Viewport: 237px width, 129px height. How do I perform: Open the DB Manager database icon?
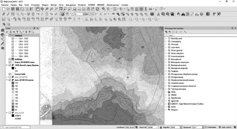pyautogui.click(x=152, y=14)
